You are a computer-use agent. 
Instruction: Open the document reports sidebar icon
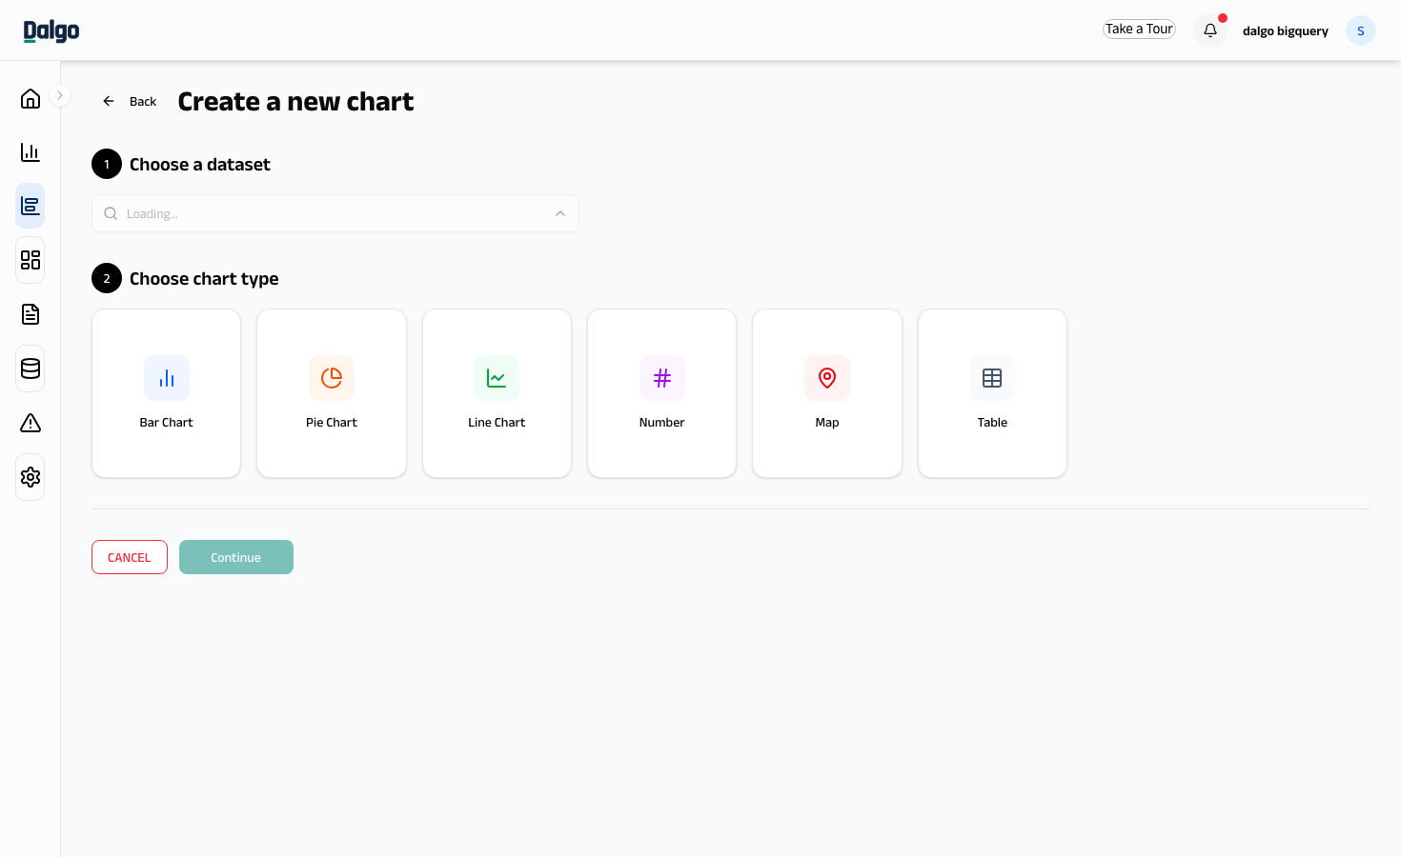(30, 314)
